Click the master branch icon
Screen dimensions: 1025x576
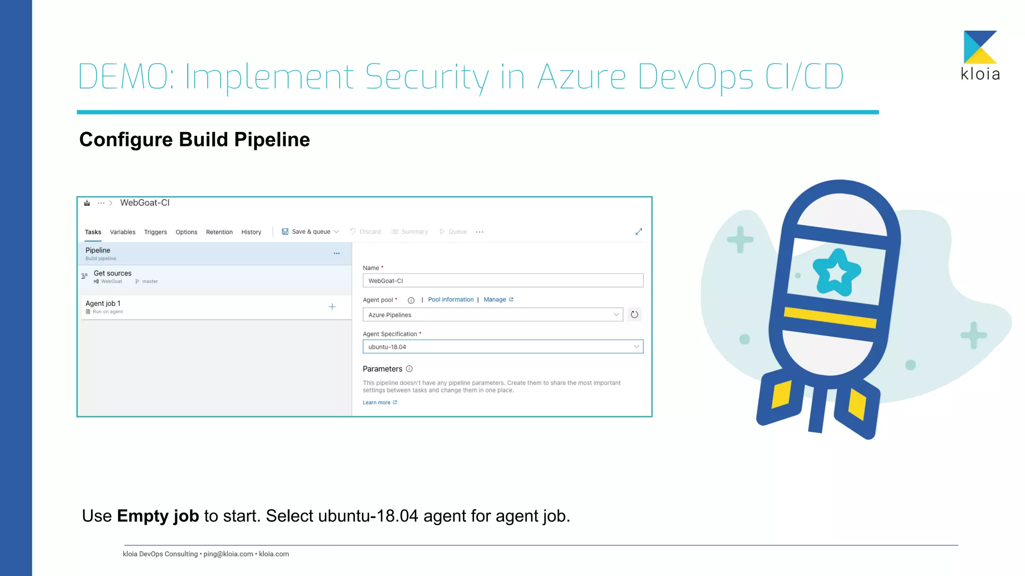coord(137,281)
